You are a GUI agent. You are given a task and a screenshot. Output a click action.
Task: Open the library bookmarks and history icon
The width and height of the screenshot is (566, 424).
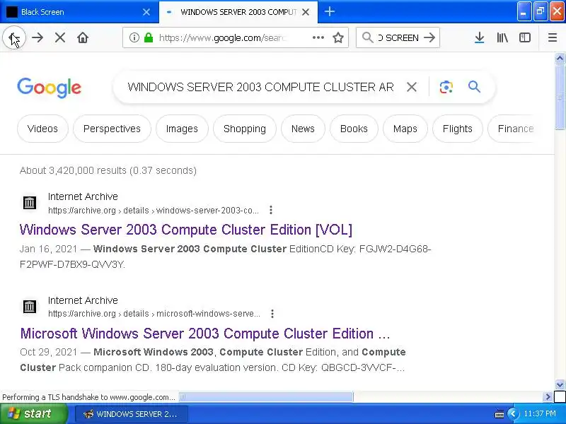(502, 37)
